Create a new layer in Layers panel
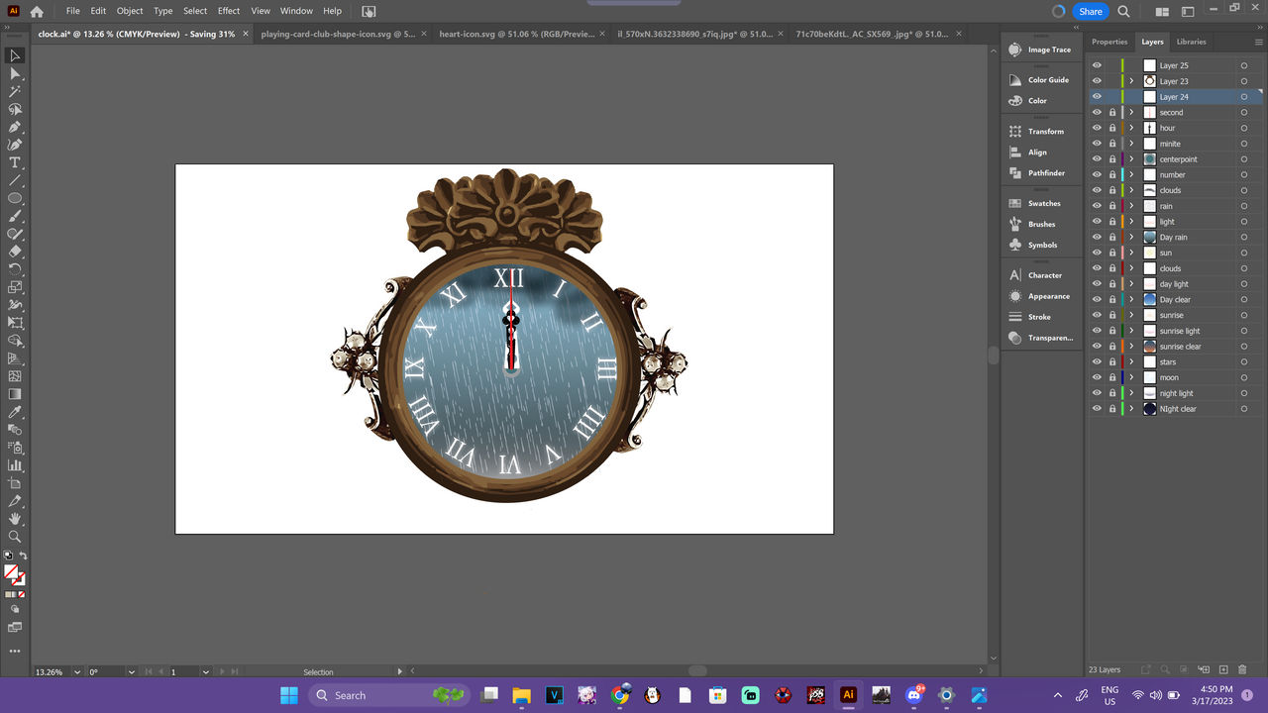 point(1223,670)
